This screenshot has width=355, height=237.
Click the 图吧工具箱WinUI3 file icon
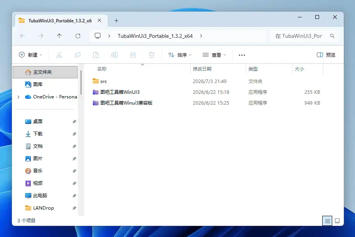click(96, 92)
